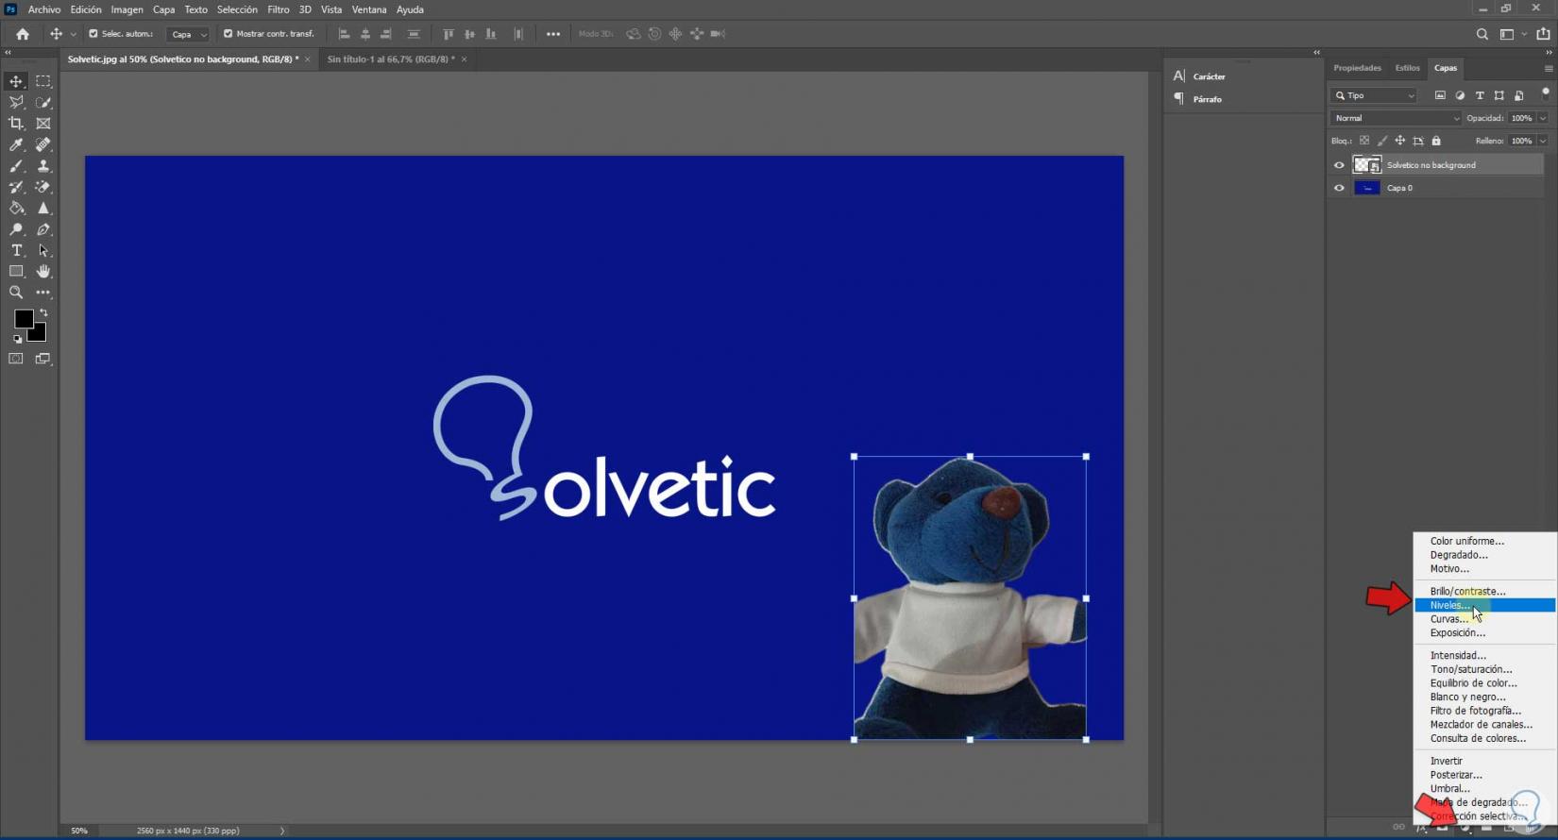Viewport: 1558px width, 840px height.
Task: Change the screen mode
Action: tap(43, 359)
